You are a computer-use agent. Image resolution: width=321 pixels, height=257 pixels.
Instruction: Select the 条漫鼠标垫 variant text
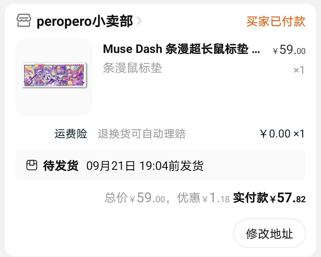(x=133, y=68)
